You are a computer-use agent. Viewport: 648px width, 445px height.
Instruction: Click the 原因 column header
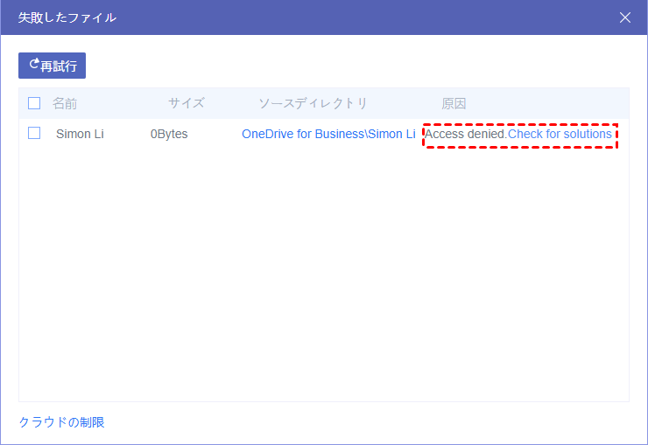[454, 103]
